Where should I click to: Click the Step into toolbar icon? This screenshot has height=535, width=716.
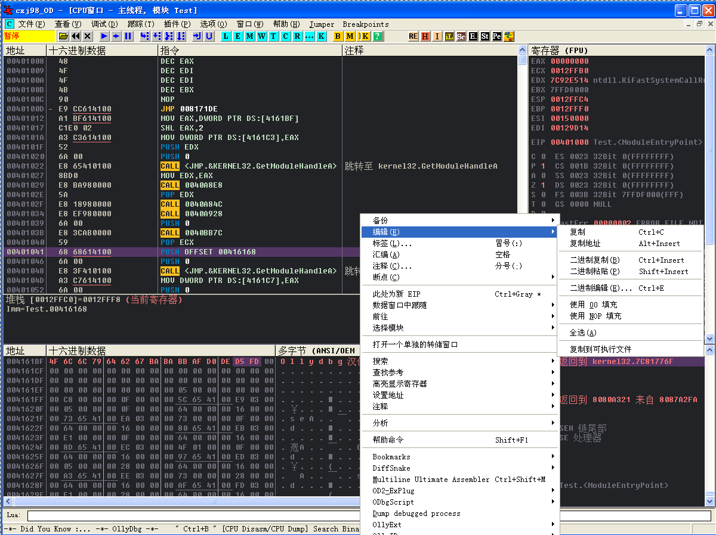(145, 36)
